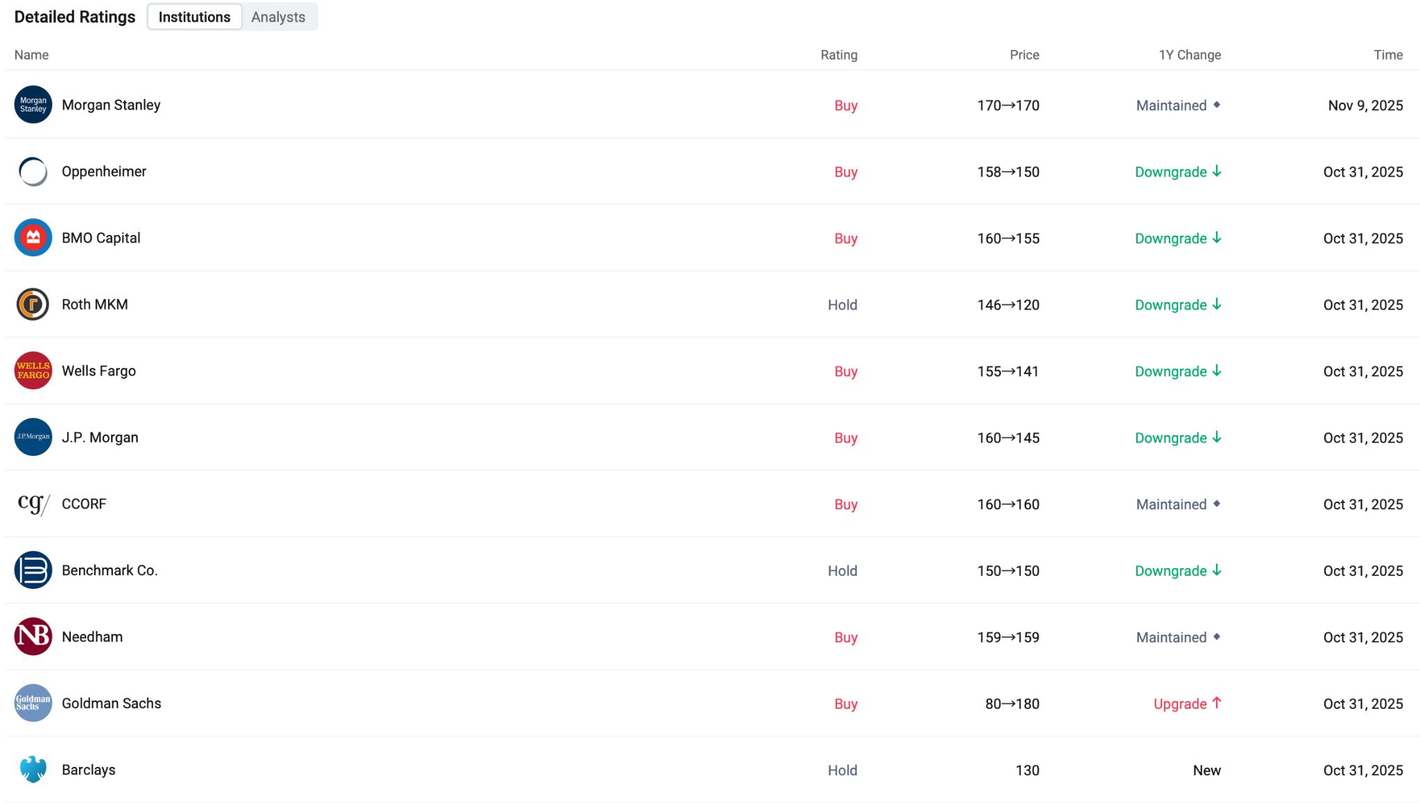1420x803 pixels.
Task: Open the J.P. Morgan logo icon
Action: pyautogui.click(x=33, y=437)
